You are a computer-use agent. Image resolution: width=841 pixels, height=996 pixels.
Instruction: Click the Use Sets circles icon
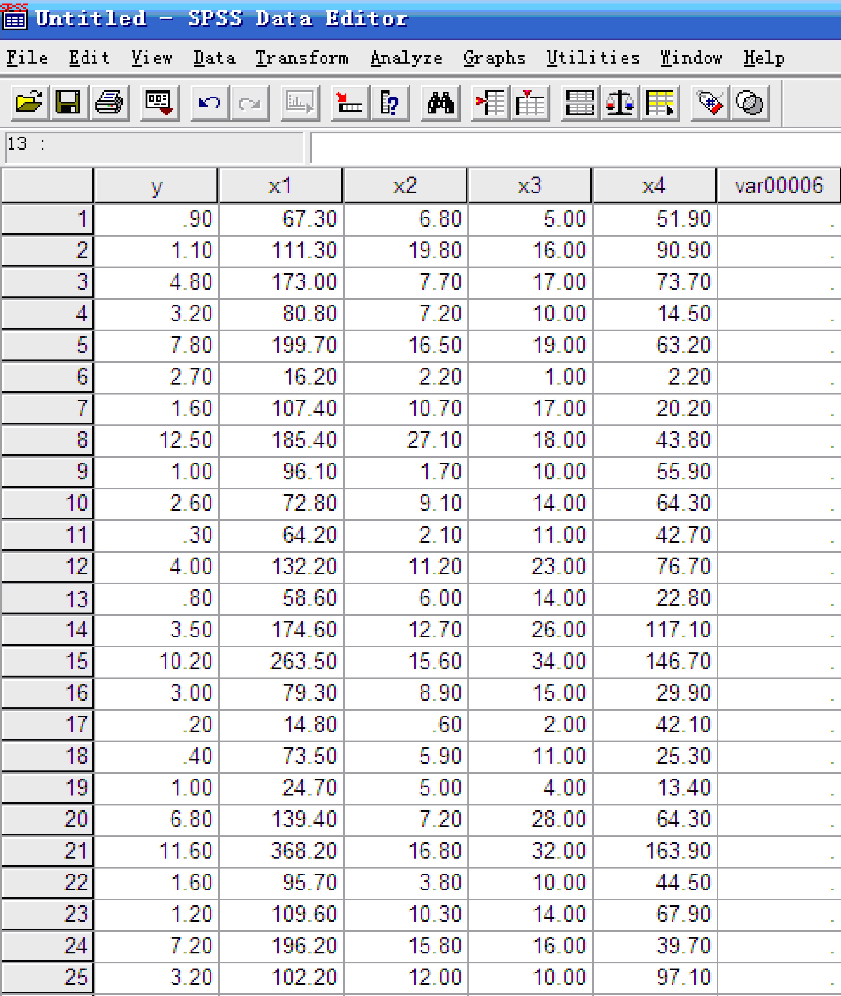click(x=750, y=103)
